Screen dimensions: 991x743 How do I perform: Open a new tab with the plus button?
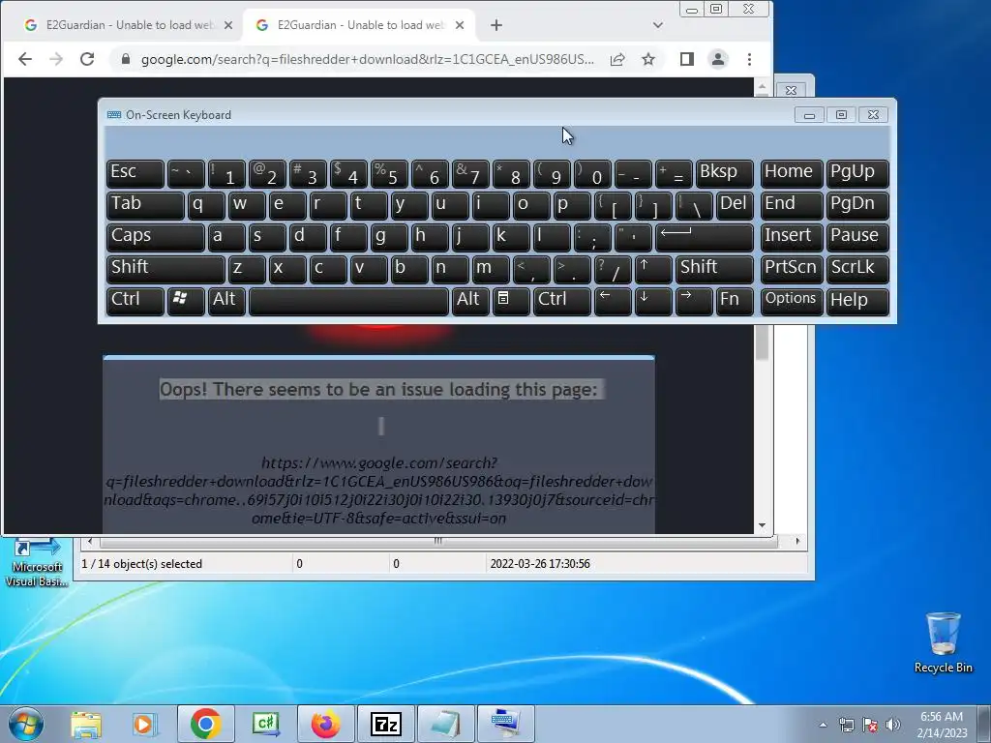pyautogui.click(x=496, y=25)
